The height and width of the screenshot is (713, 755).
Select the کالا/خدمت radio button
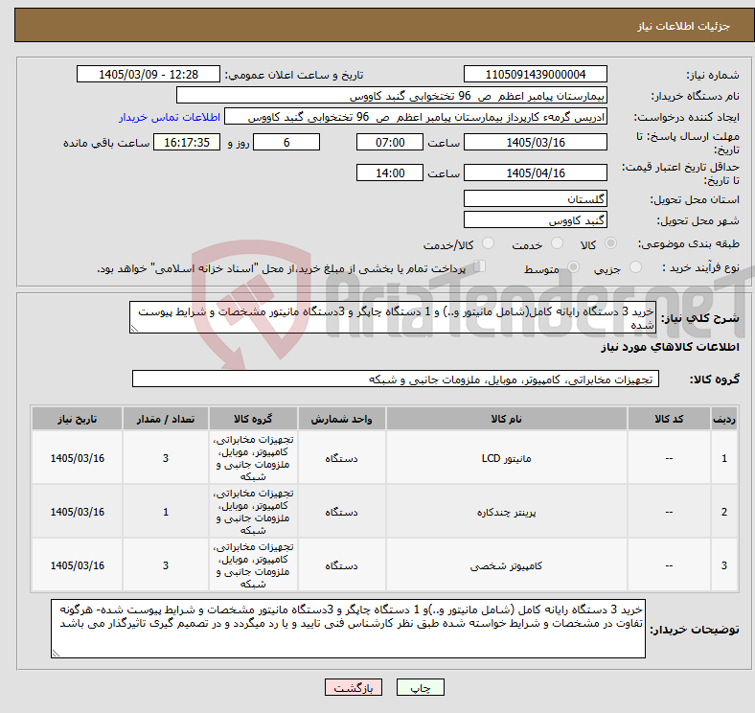tap(489, 243)
